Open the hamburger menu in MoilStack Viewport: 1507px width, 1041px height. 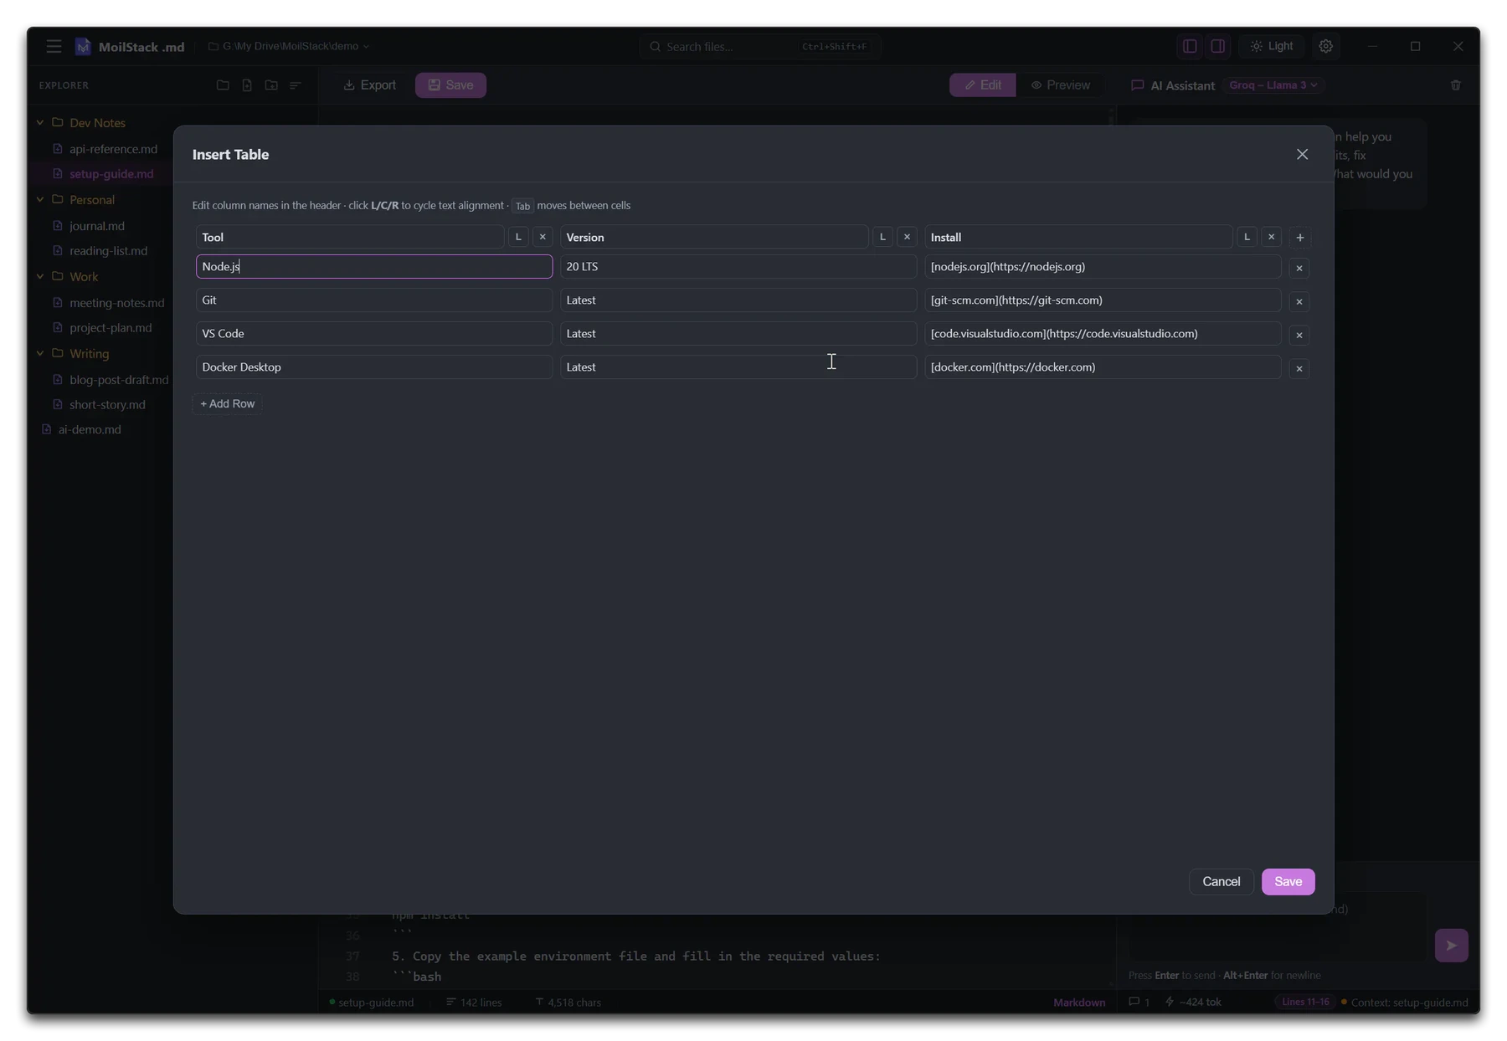coord(54,46)
